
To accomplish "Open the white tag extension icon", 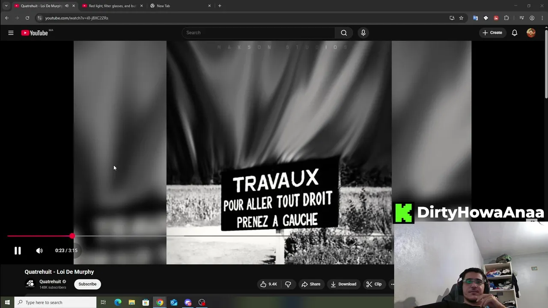I will [485, 18].
